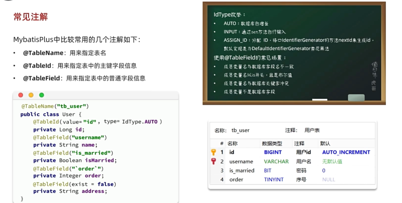Click the yellow key icon beside id row
402x203 pixels.
click(x=214, y=152)
